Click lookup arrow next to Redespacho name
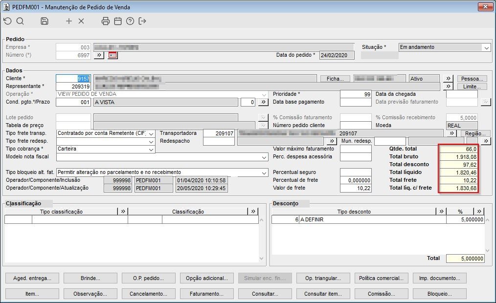 click(x=331, y=141)
